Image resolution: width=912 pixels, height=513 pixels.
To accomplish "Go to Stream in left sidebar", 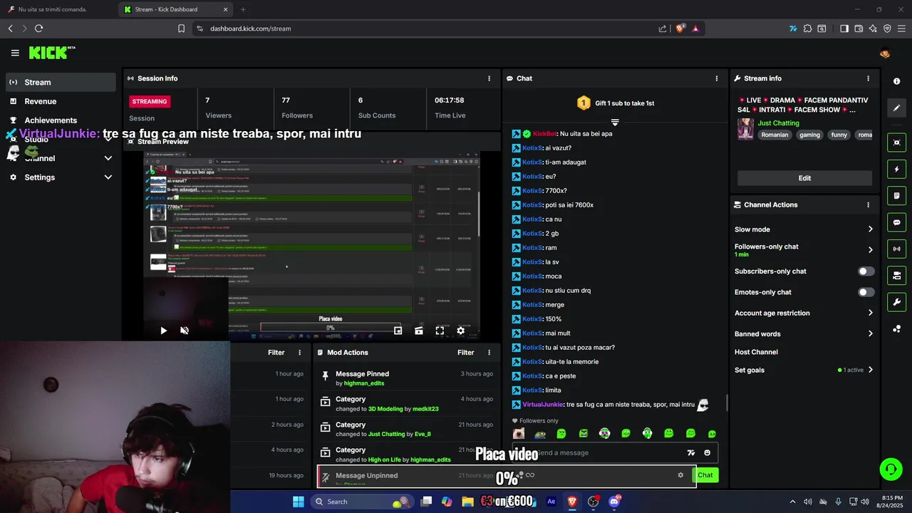I will coord(61,82).
